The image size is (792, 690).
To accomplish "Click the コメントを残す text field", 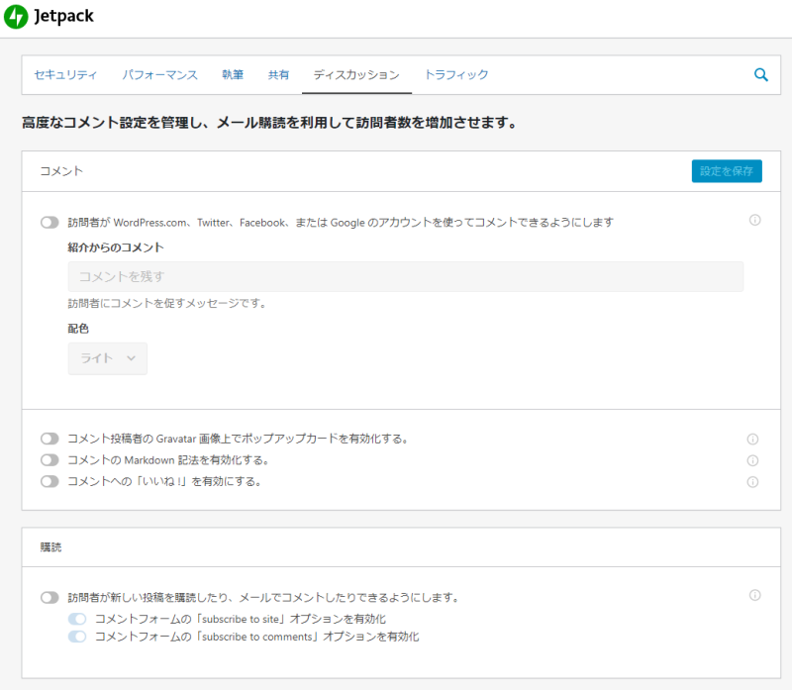I will [x=405, y=277].
